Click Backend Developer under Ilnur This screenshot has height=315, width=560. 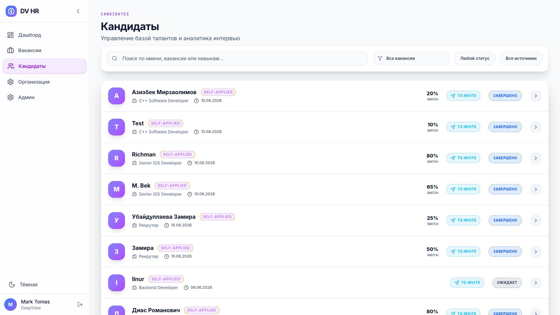158,288
